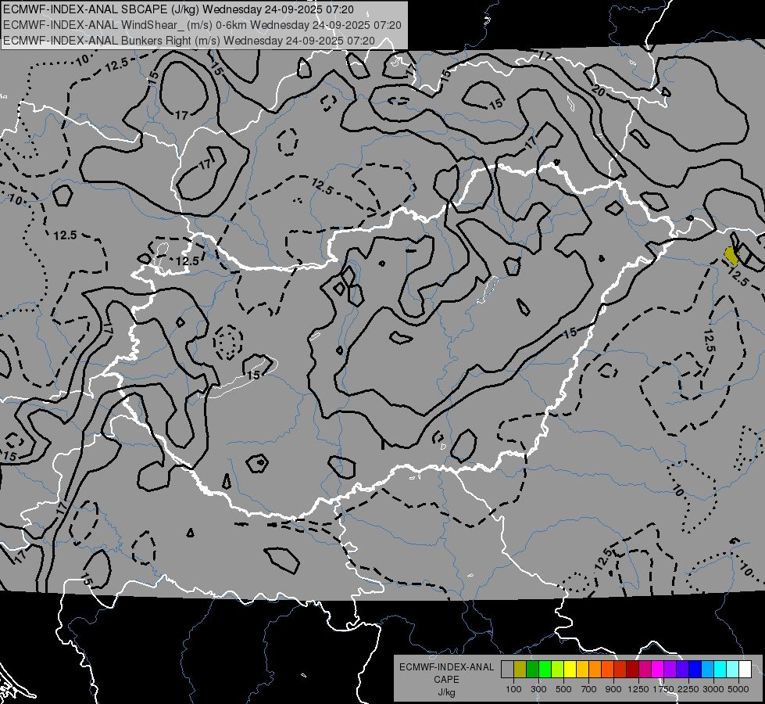The image size is (765, 704).
Task: Click the cyan legend swatch
Action: tap(720, 669)
